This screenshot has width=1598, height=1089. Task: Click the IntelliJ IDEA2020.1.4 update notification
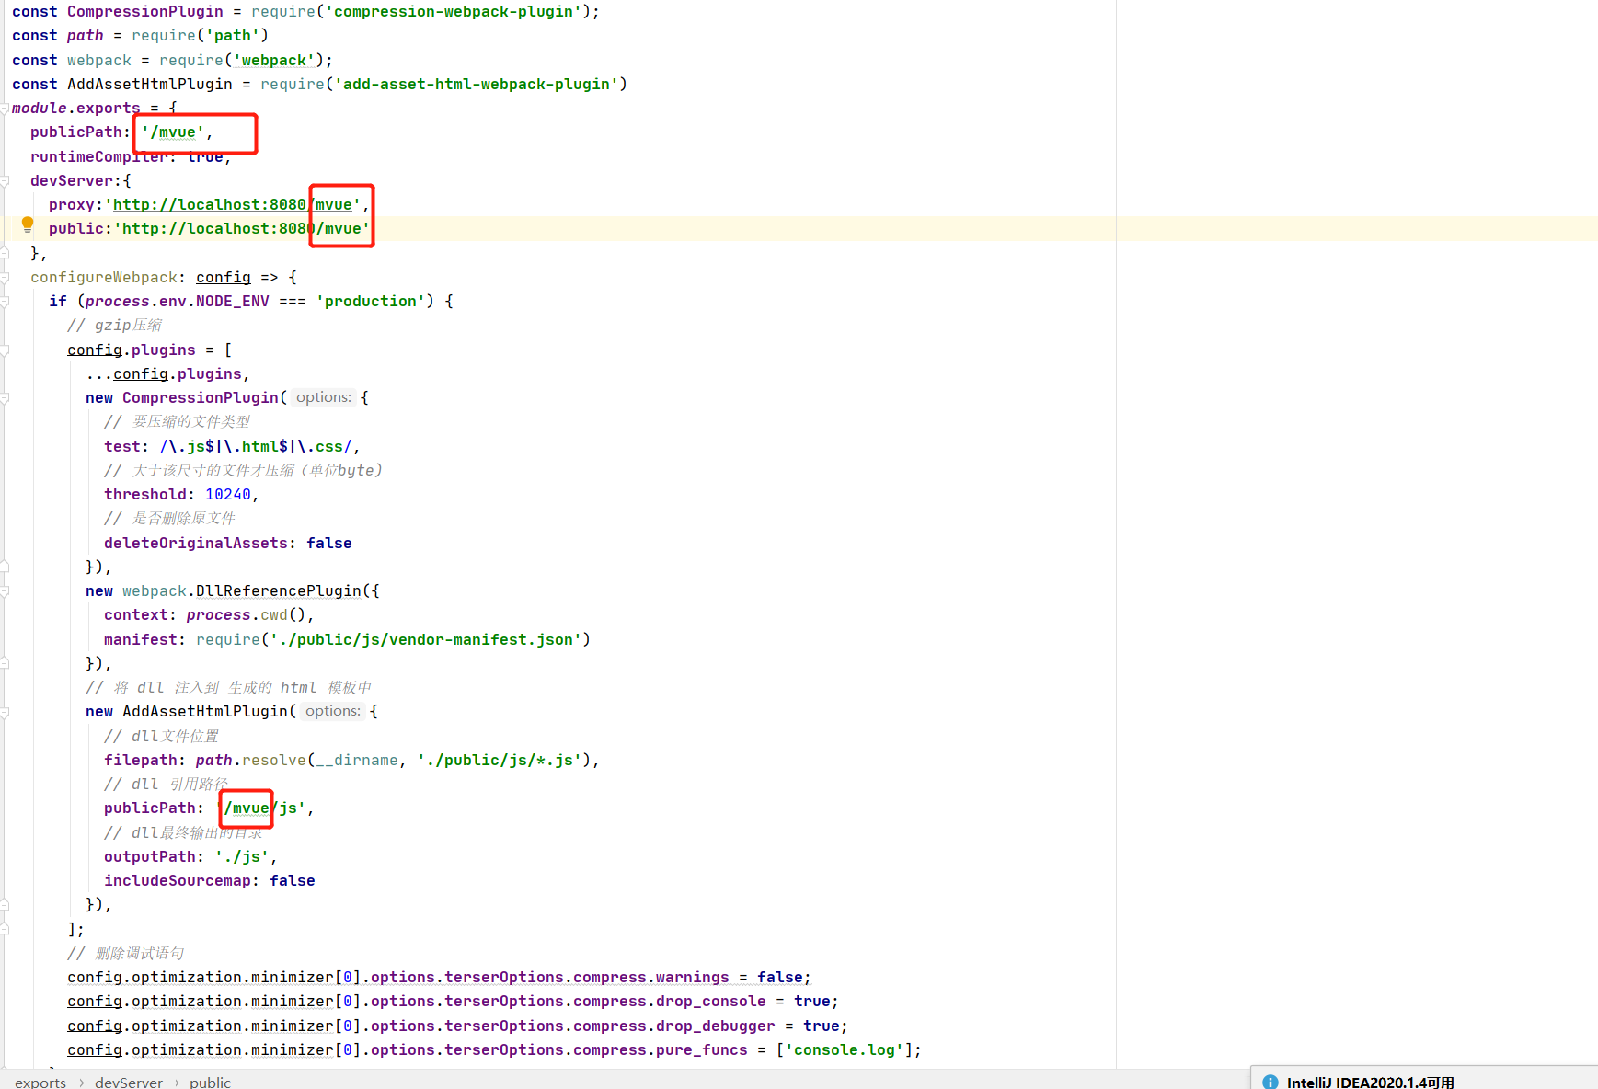[x=1370, y=1082]
